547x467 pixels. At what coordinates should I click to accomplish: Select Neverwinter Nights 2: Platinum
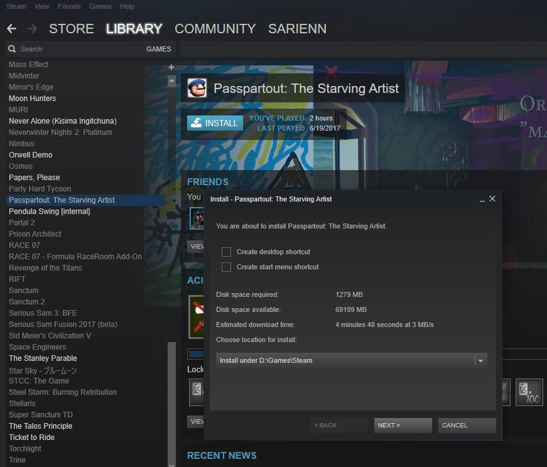pos(60,132)
